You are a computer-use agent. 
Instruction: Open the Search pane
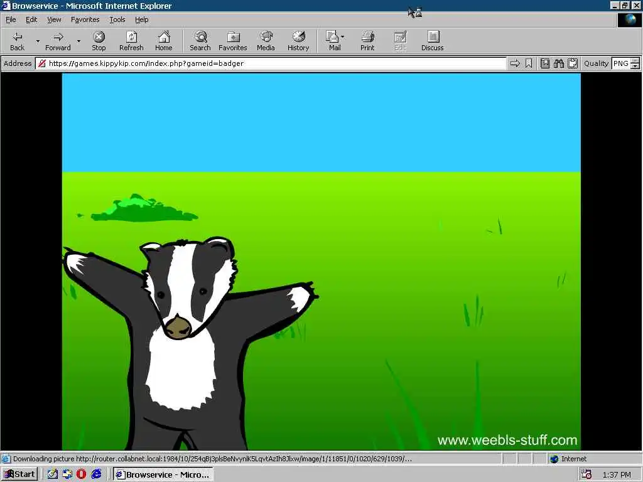[200, 41]
